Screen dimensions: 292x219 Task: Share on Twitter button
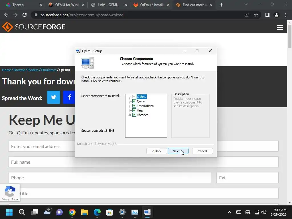click(x=54, y=97)
